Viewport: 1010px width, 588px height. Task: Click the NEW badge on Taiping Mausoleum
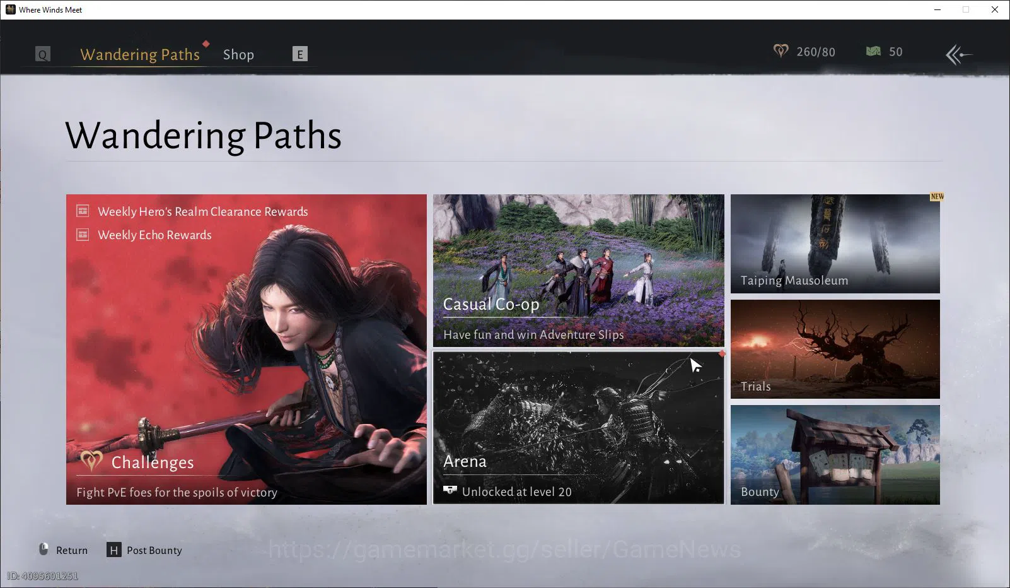(x=937, y=197)
